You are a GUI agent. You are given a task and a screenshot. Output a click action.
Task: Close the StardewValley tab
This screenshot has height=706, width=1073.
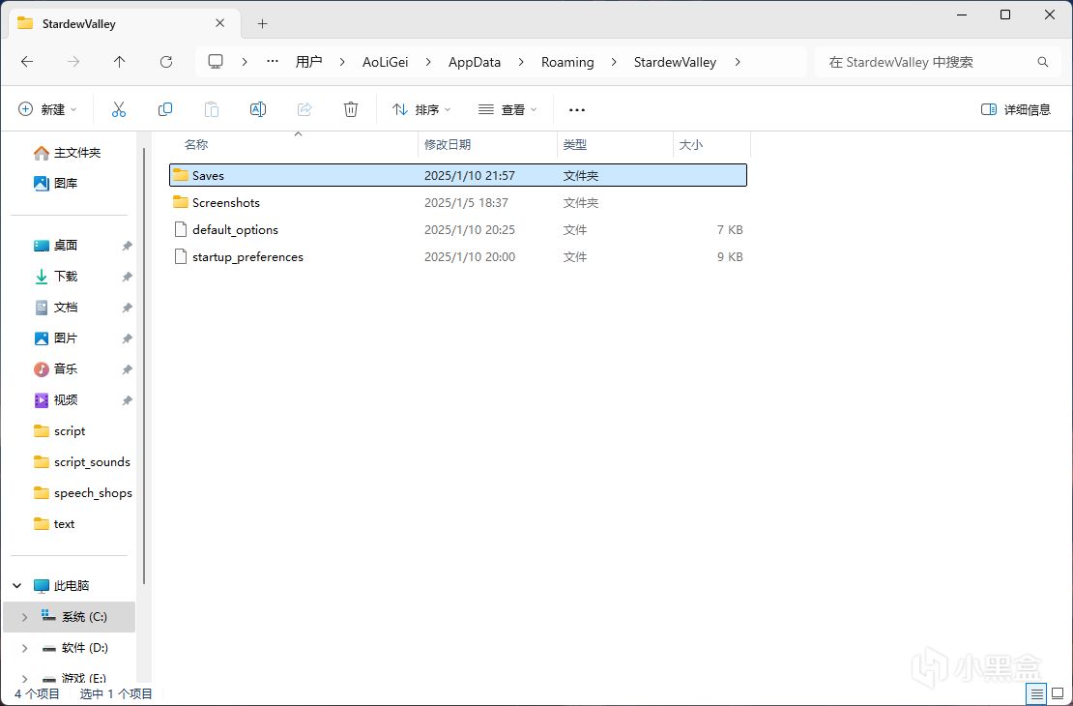[x=219, y=23]
